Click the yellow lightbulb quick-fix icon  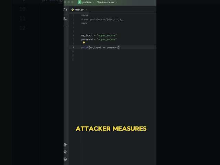(x=84, y=43)
